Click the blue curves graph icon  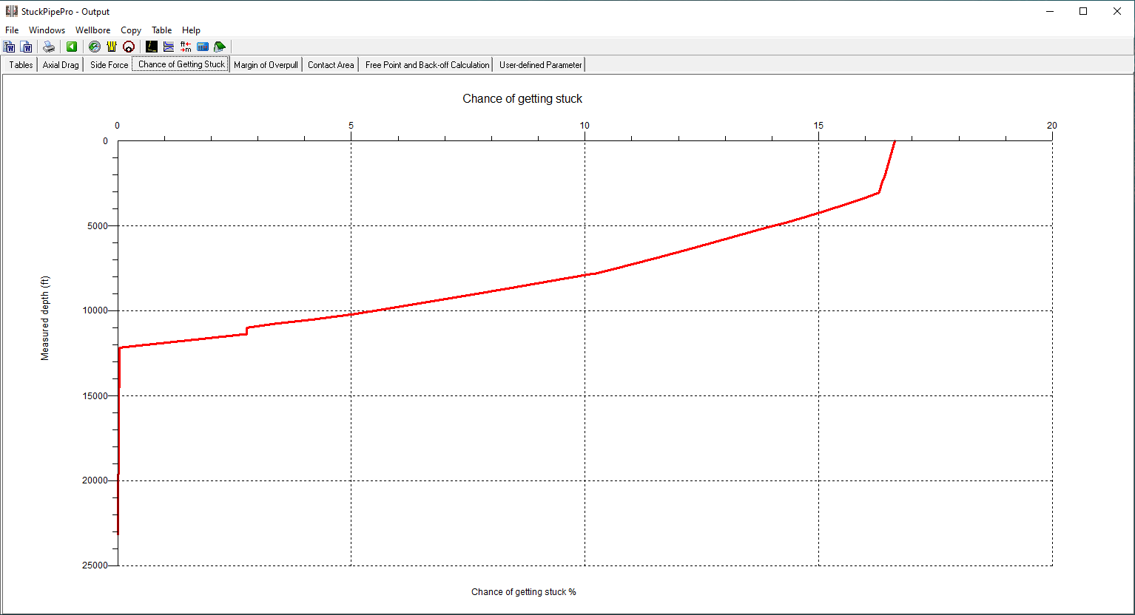[169, 47]
